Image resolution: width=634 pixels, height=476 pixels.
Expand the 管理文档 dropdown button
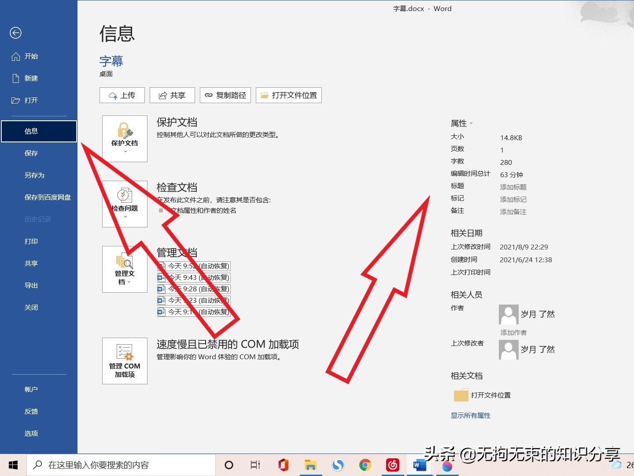125,269
